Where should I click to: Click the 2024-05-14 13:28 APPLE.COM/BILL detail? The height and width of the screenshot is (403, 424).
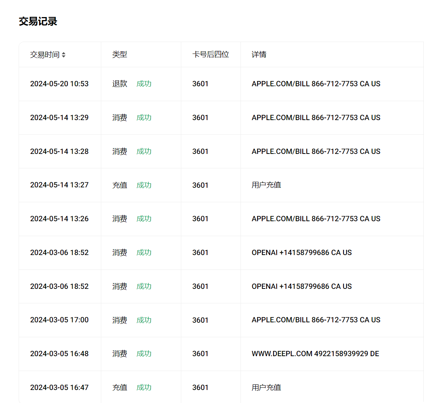point(316,151)
